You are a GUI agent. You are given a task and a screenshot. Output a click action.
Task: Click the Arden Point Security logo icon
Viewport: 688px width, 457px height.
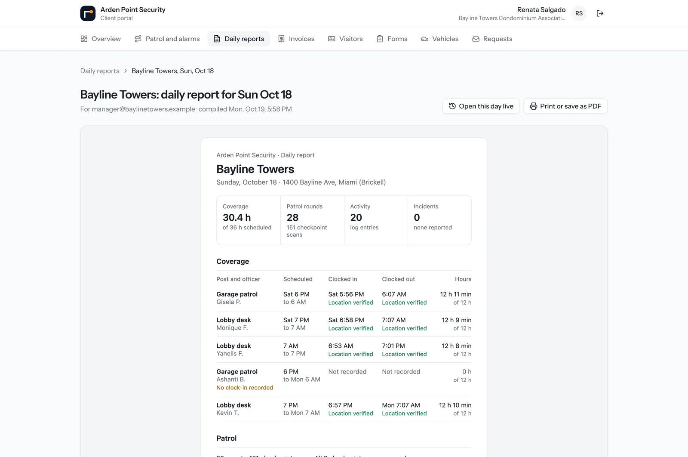coord(88,13)
